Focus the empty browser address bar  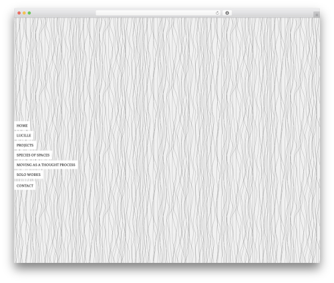pos(156,13)
